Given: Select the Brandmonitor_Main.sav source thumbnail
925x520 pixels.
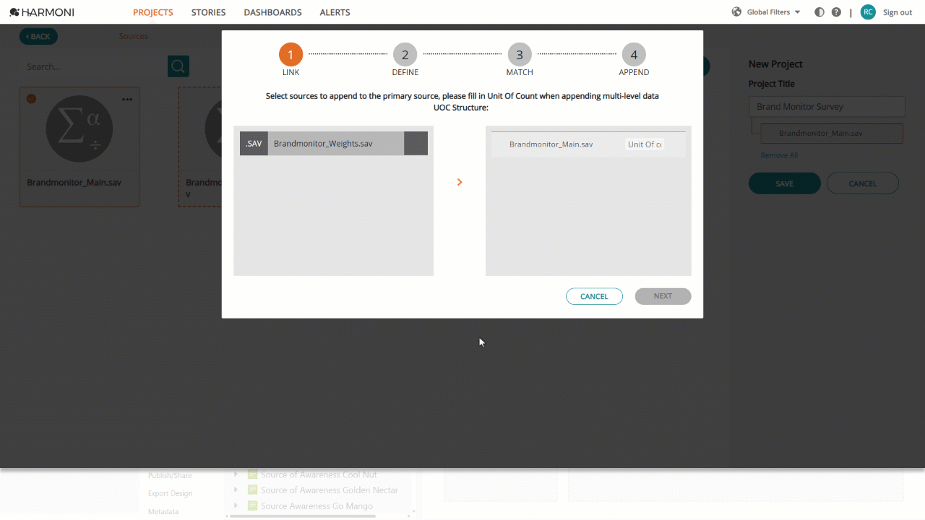Looking at the screenshot, I should pos(79,130).
